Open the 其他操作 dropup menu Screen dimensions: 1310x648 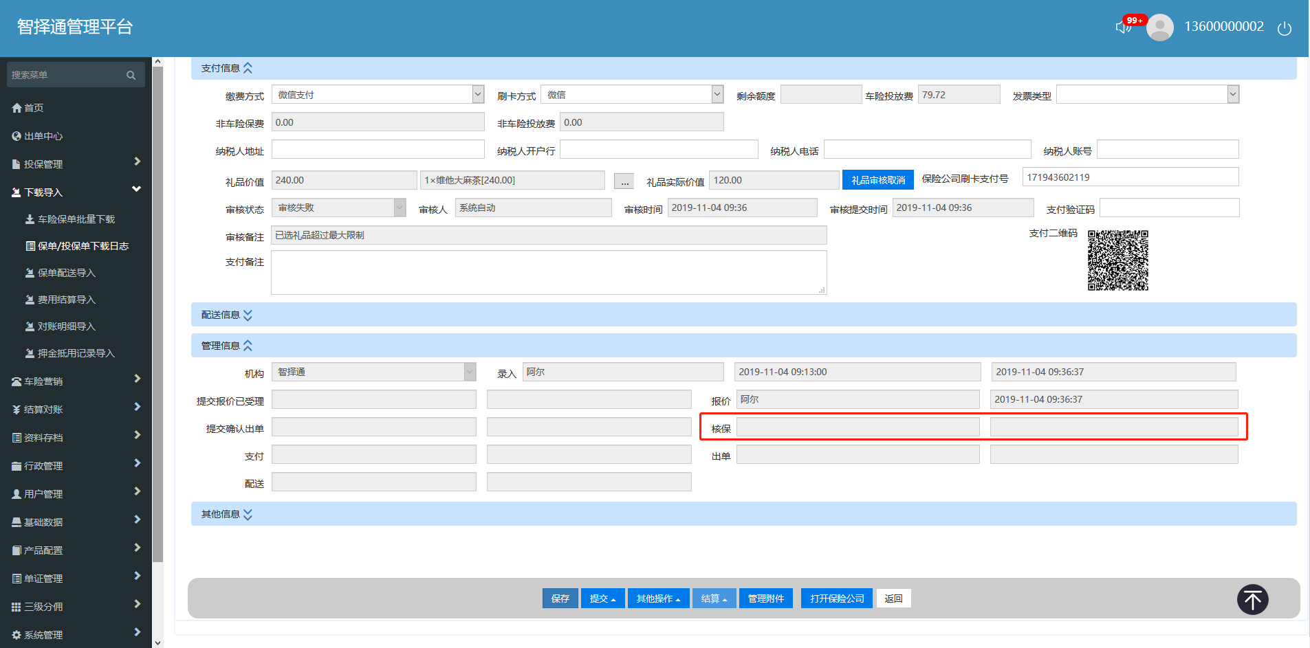[658, 599]
